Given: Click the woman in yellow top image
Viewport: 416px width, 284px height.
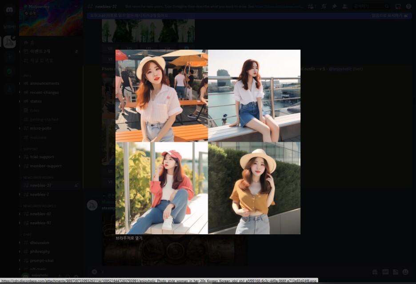Looking at the screenshot, I should point(254,188).
